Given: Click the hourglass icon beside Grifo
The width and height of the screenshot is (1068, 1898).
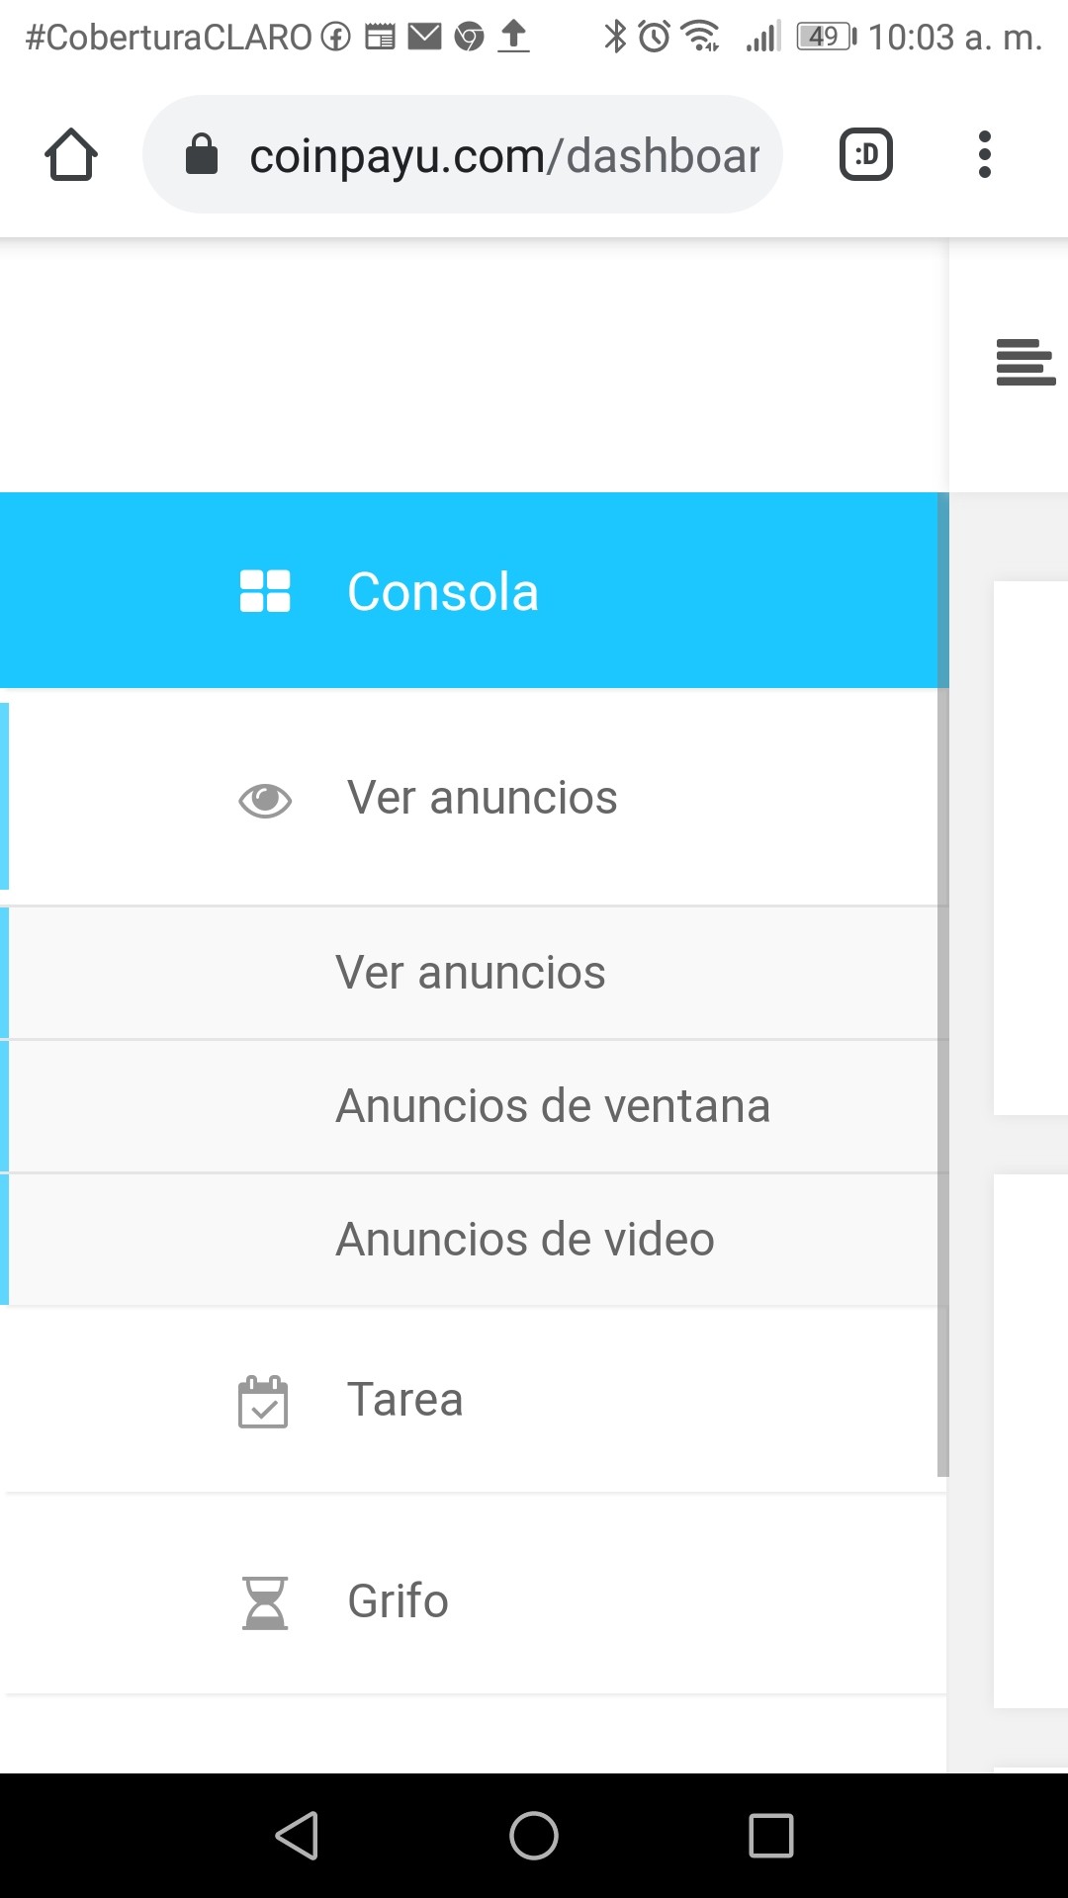Looking at the screenshot, I should pyautogui.click(x=265, y=1602).
